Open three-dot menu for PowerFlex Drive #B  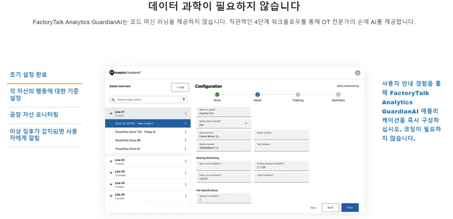point(186,140)
